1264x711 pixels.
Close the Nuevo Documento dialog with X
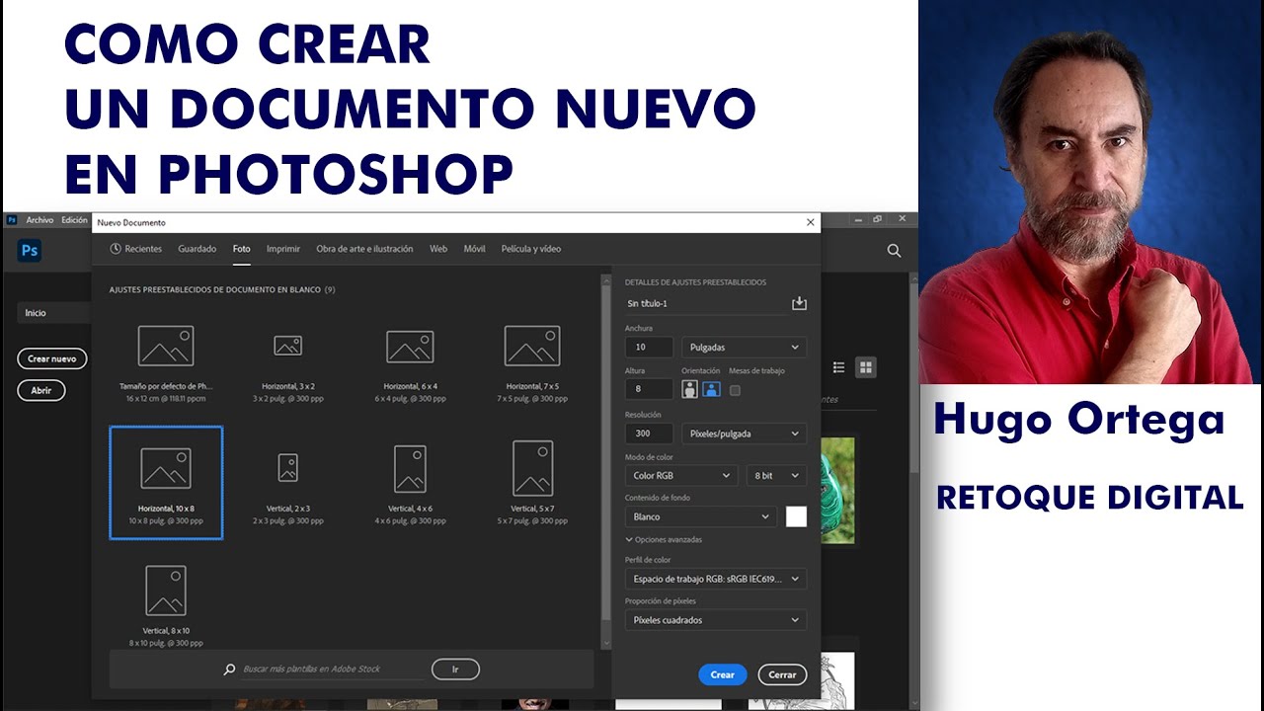tap(811, 222)
